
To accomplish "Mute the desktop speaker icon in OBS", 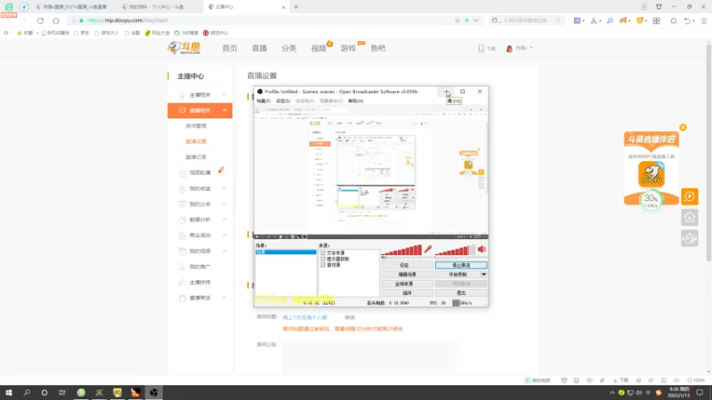I will pos(481,249).
